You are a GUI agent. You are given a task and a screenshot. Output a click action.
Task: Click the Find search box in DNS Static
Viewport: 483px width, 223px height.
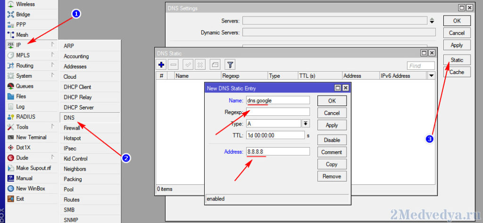pyautogui.click(x=421, y=66)
